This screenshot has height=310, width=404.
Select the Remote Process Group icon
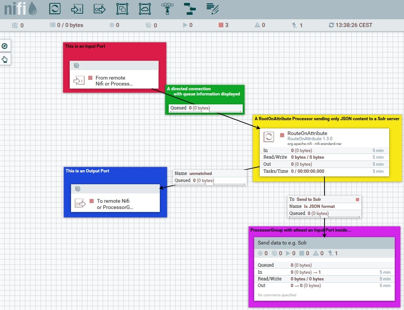point(145,9)
